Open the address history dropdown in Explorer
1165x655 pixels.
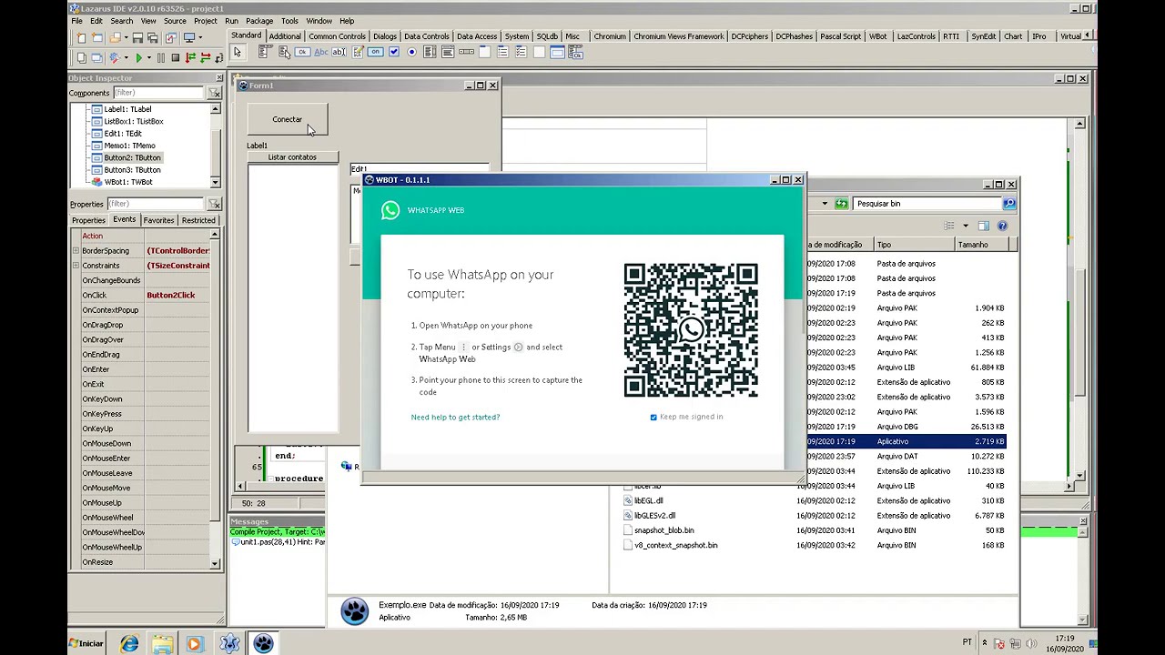(x=825, y=203)
